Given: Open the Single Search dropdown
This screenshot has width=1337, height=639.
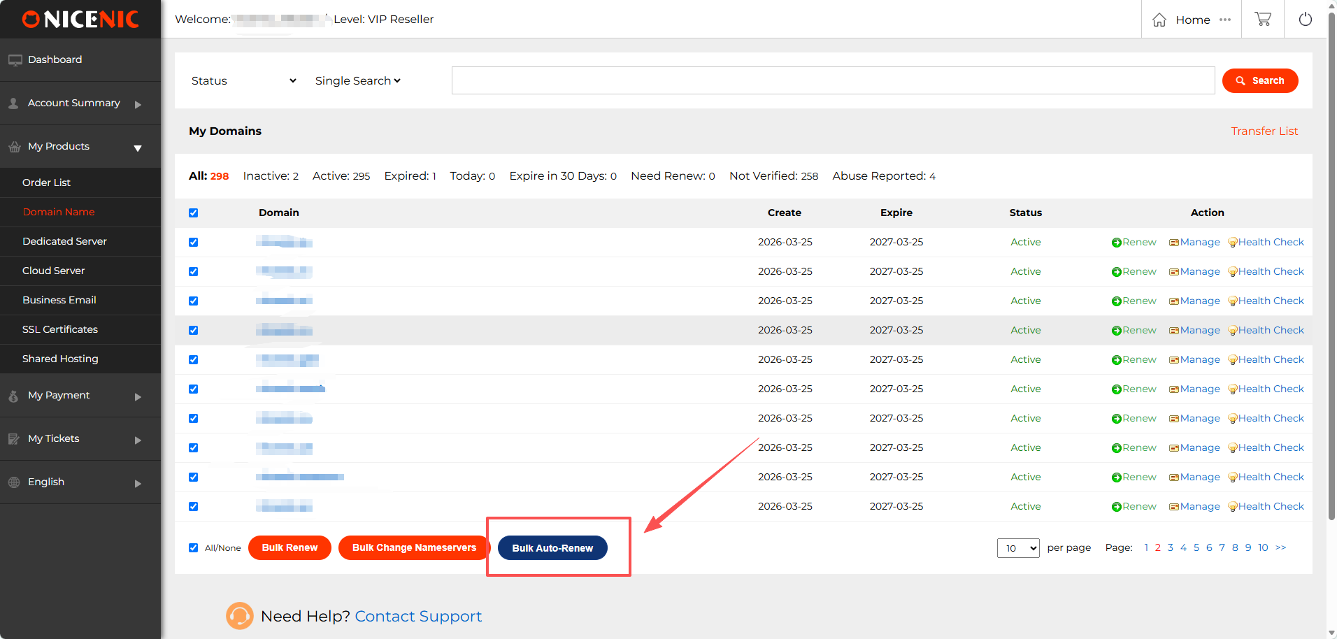Looking at the screenshot, I should (357, 81).
